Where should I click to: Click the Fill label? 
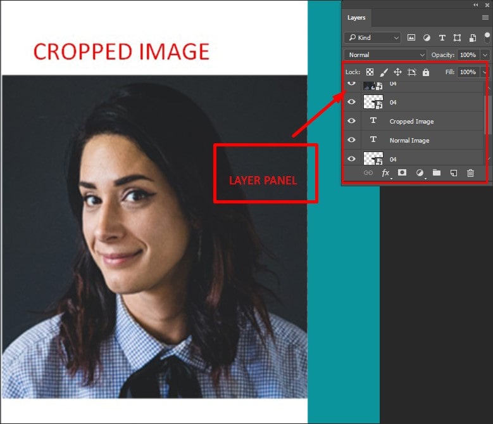point(449,72)
